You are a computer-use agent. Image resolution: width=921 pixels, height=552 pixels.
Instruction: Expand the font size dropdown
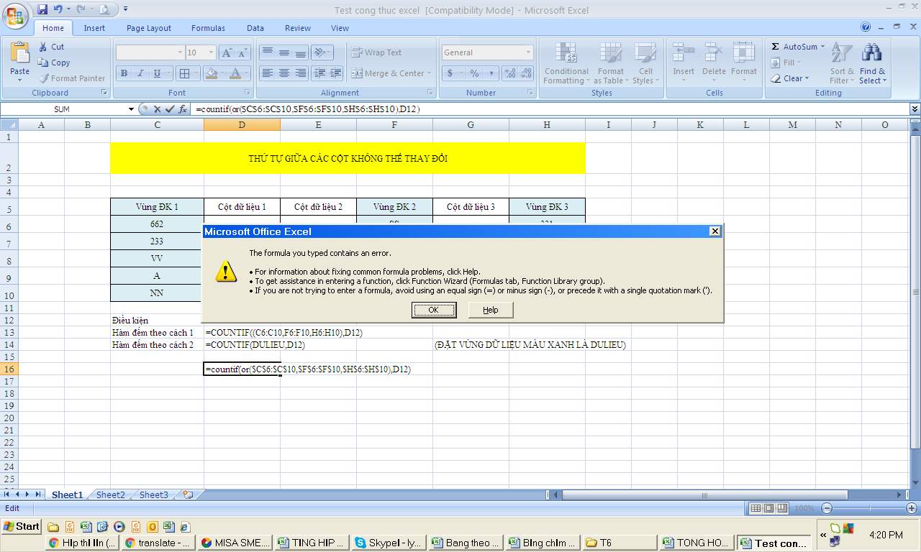[211, 52]
